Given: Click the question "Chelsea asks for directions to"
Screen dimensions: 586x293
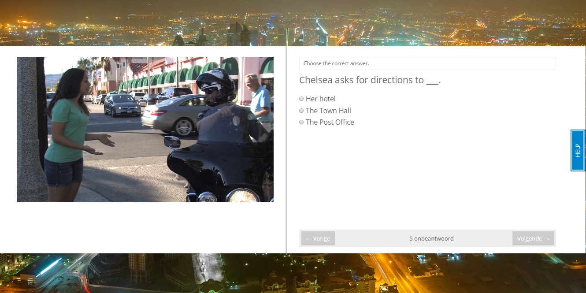Looking at the screenshot, I should [370, 80].
